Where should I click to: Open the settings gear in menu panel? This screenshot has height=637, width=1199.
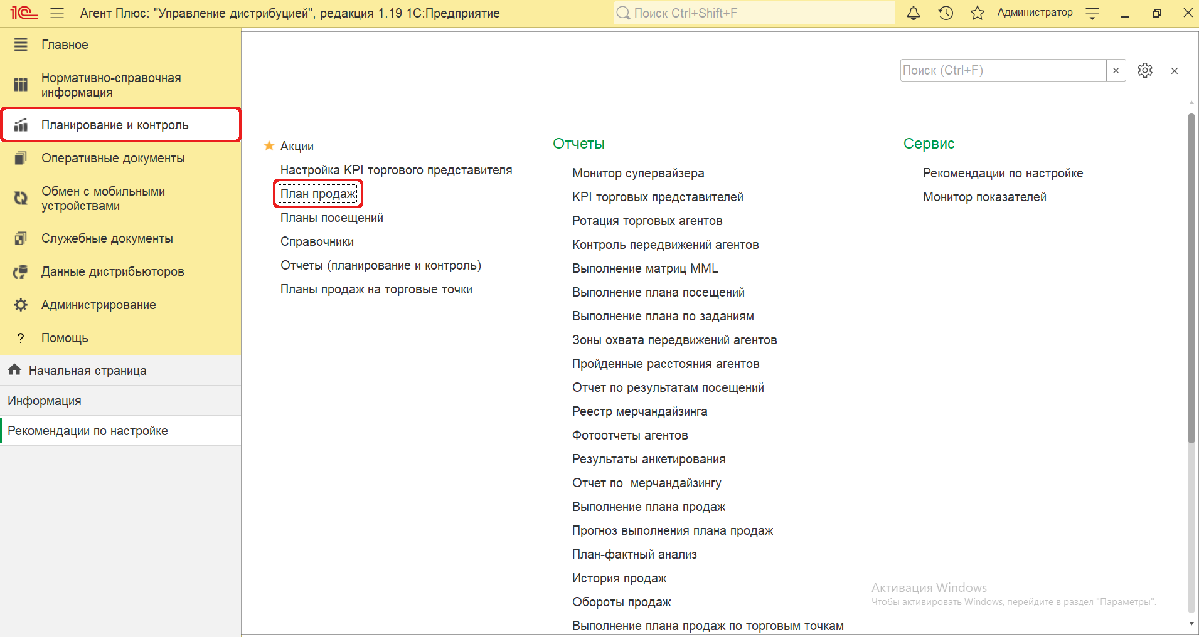point(1145,70)
